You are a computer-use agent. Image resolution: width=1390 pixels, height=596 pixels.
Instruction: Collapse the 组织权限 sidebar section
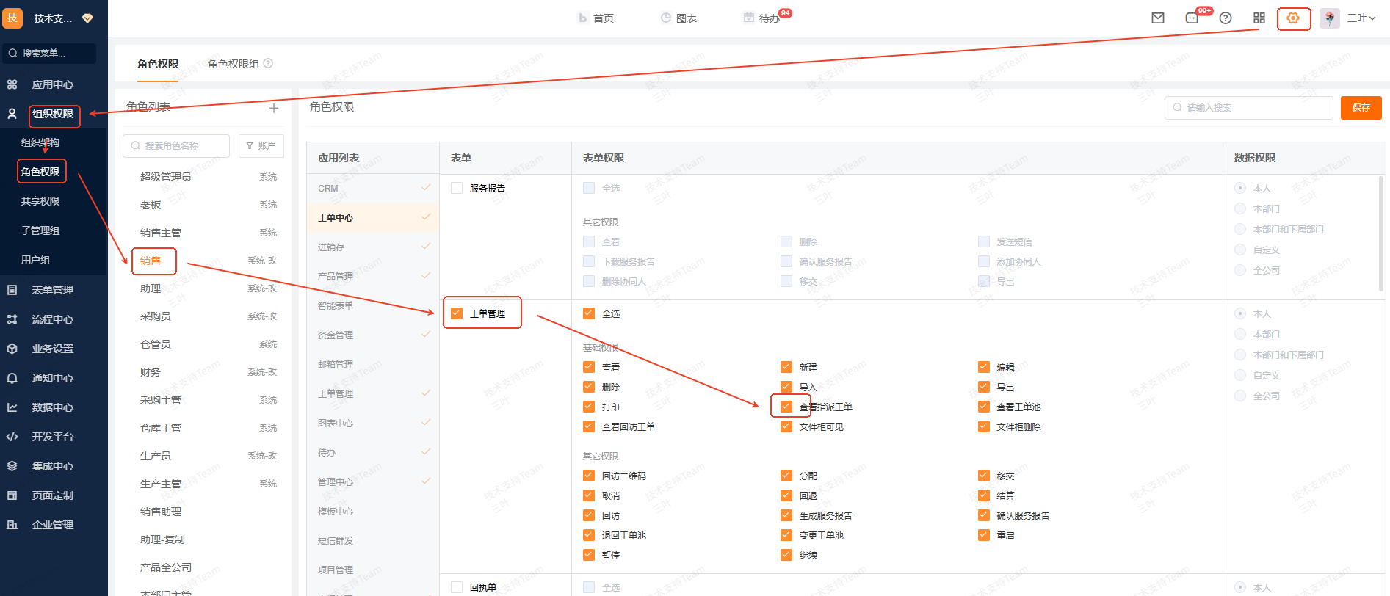tap(53, 114)
